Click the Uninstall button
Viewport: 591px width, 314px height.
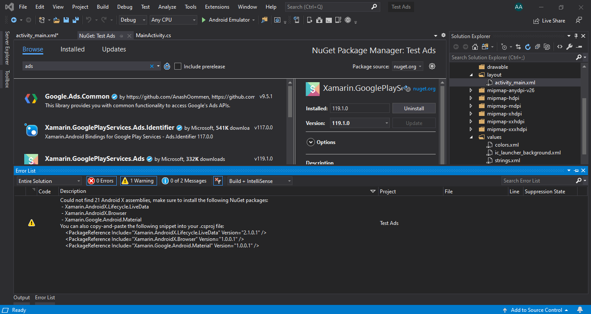click(x=414, y=109)
